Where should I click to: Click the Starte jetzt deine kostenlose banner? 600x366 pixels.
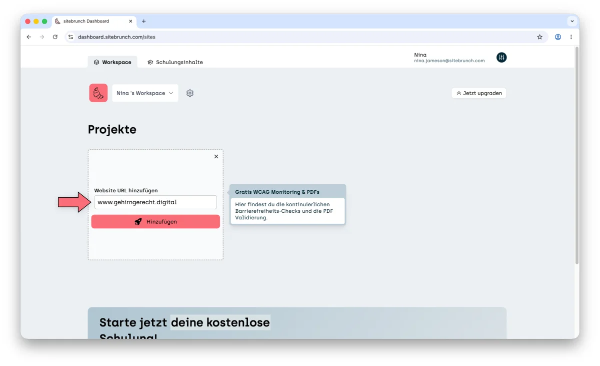(x=297, y=323)
